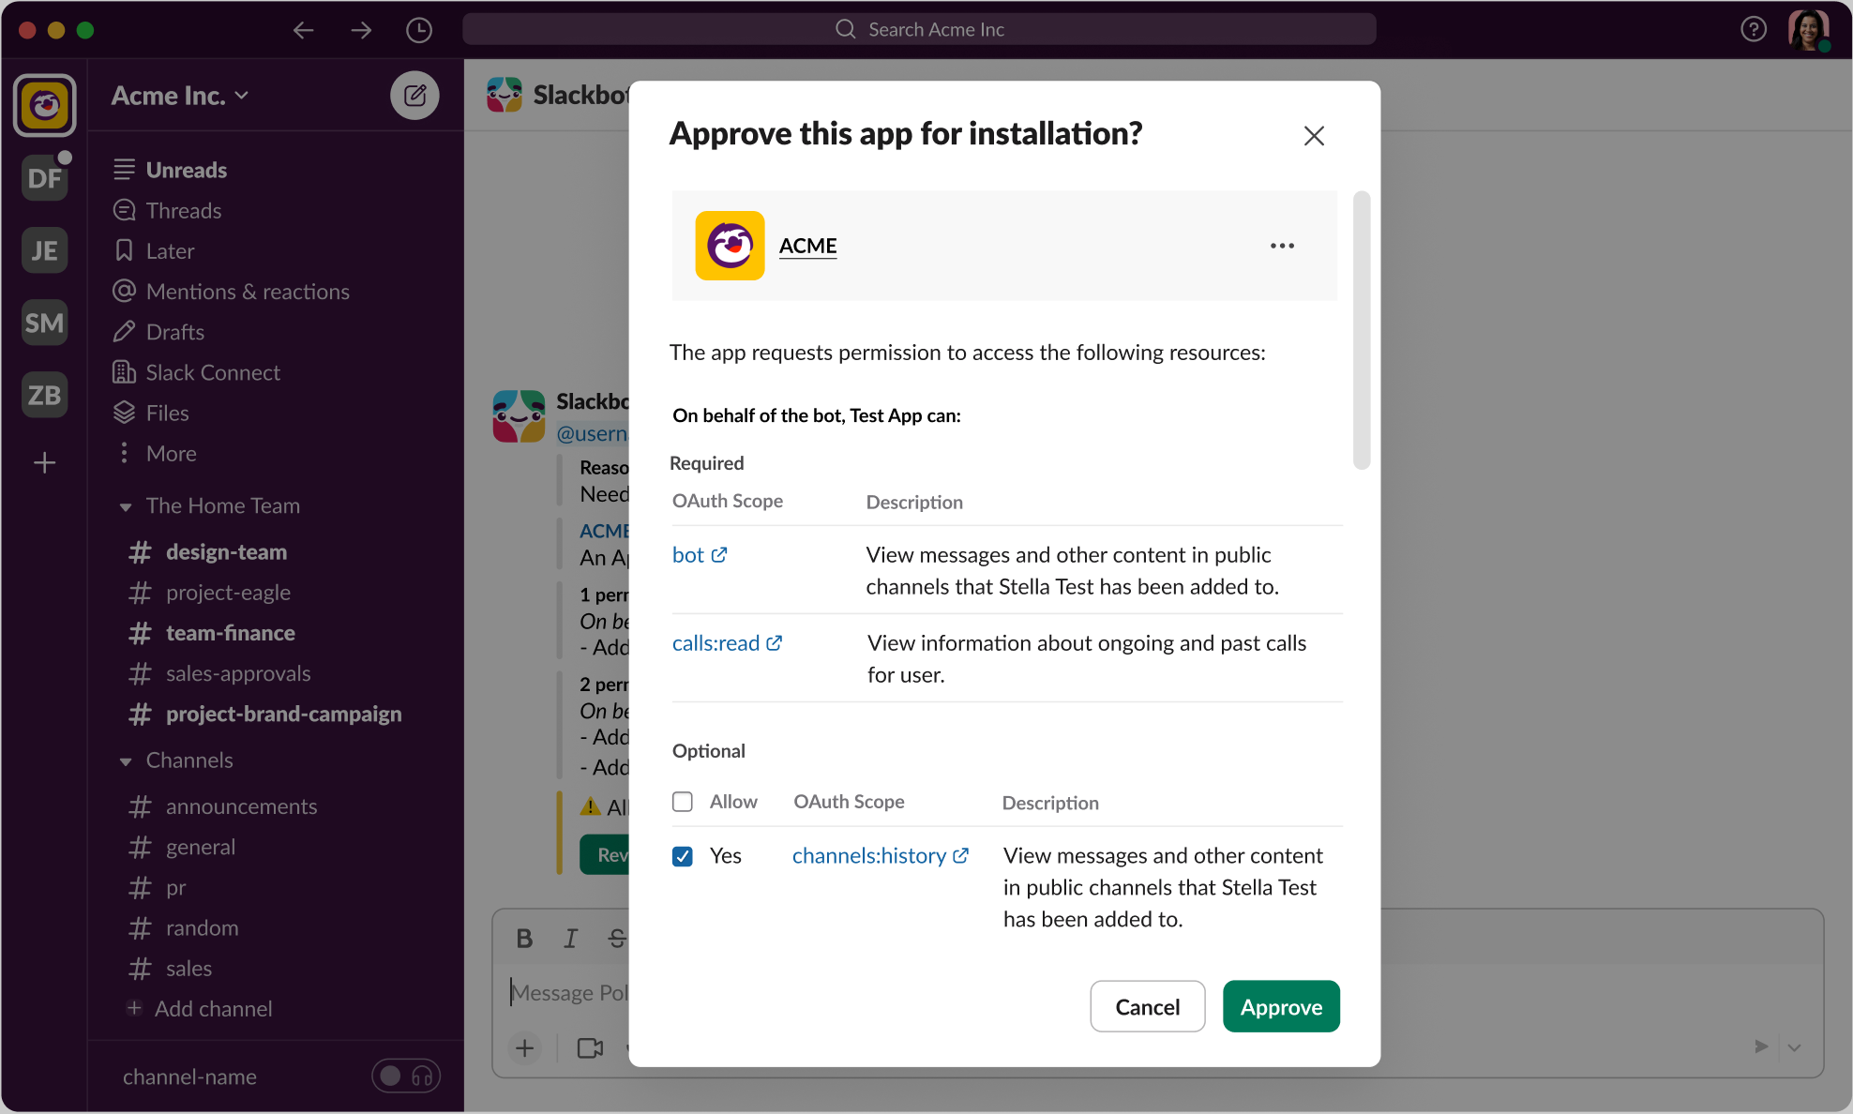Check the Allow checkbox under Optional
Screen dimensions: 1853x1114
click(682, 802)
